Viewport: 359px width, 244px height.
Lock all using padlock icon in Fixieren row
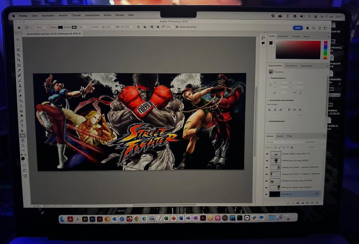(292, 147)
